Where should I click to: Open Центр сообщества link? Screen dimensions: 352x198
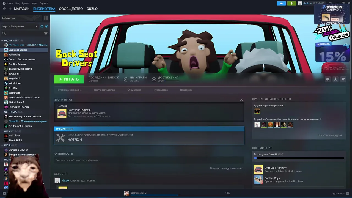[x=104, y=90]
